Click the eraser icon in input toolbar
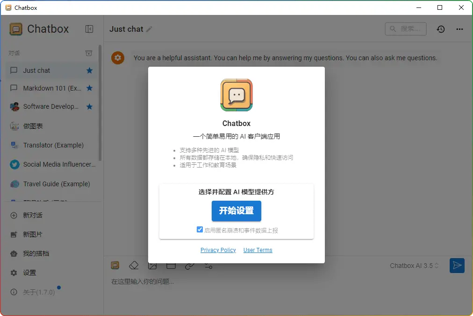This screenshot has width=473, height=316. (134, 266)
